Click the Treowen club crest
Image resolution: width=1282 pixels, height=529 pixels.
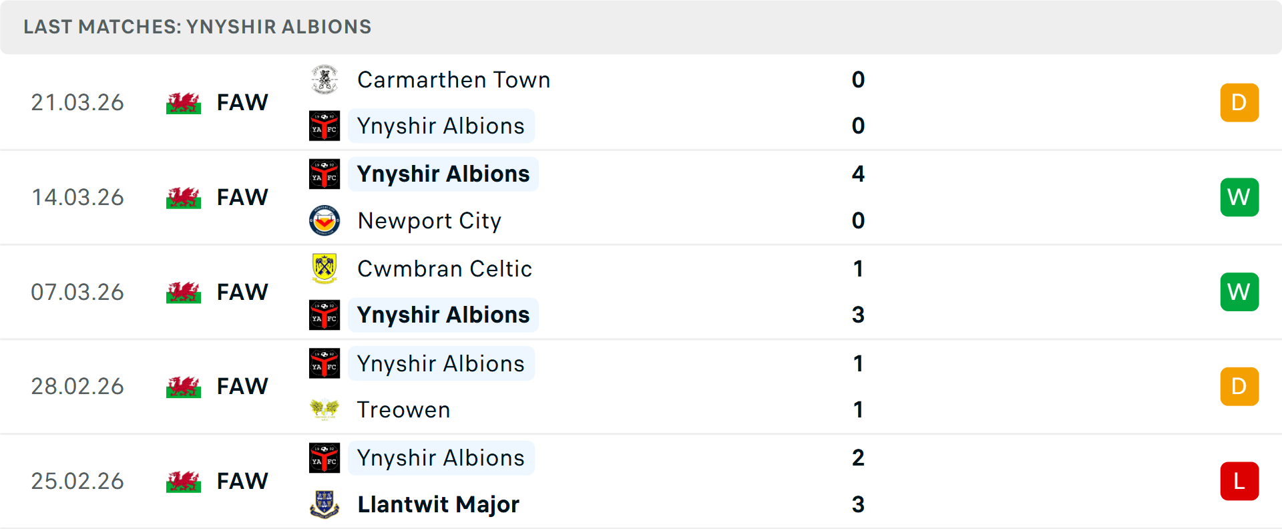[325, 409]
